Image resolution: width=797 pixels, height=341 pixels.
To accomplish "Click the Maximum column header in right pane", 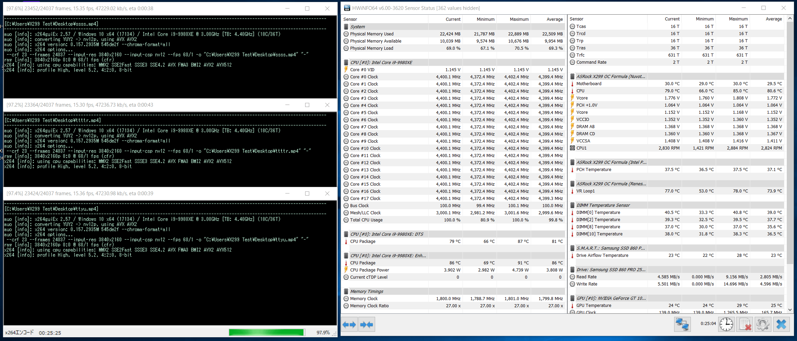I will point(732,19).
